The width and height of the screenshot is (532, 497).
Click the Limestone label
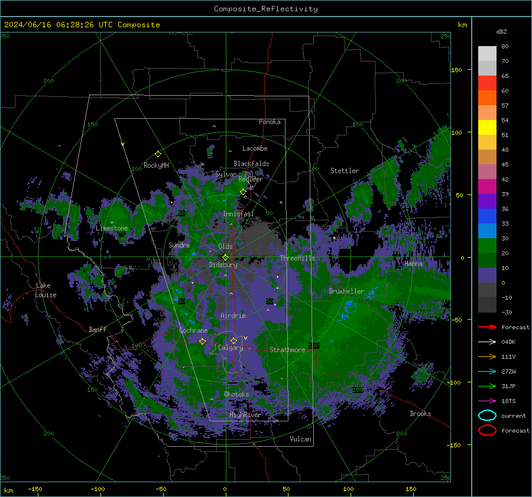tap(112, 228)
